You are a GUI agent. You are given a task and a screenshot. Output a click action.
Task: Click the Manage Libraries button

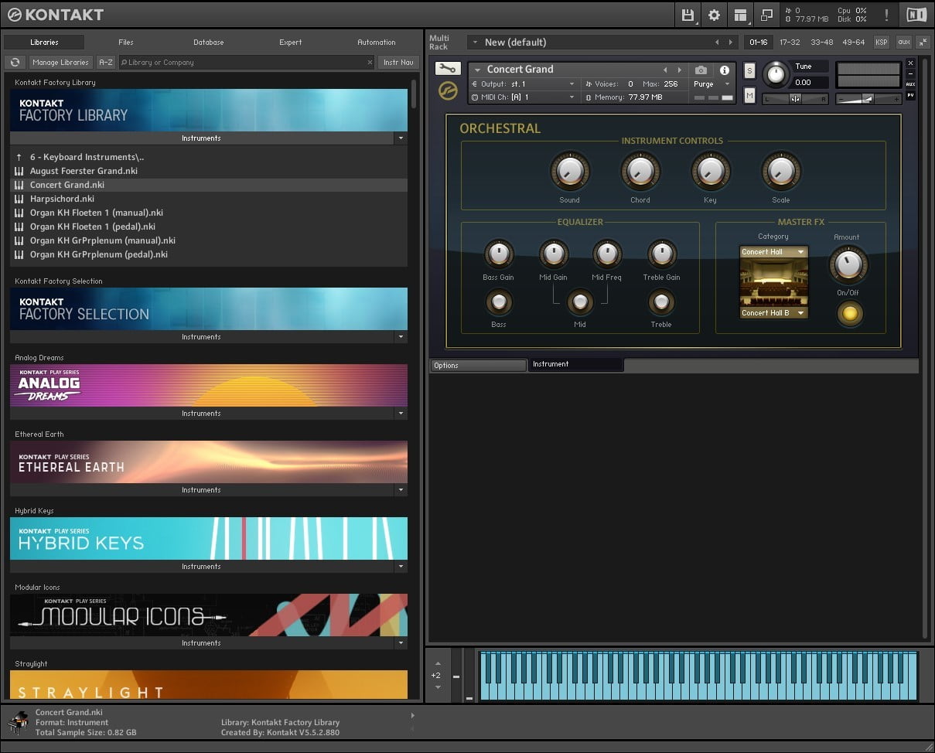(x=60, y=63)
